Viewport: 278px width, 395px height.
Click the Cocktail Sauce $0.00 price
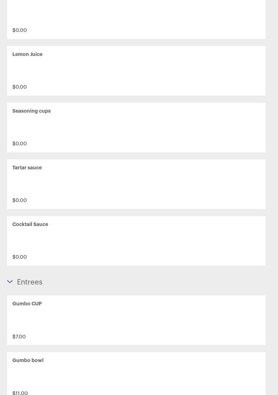(19, 257)
